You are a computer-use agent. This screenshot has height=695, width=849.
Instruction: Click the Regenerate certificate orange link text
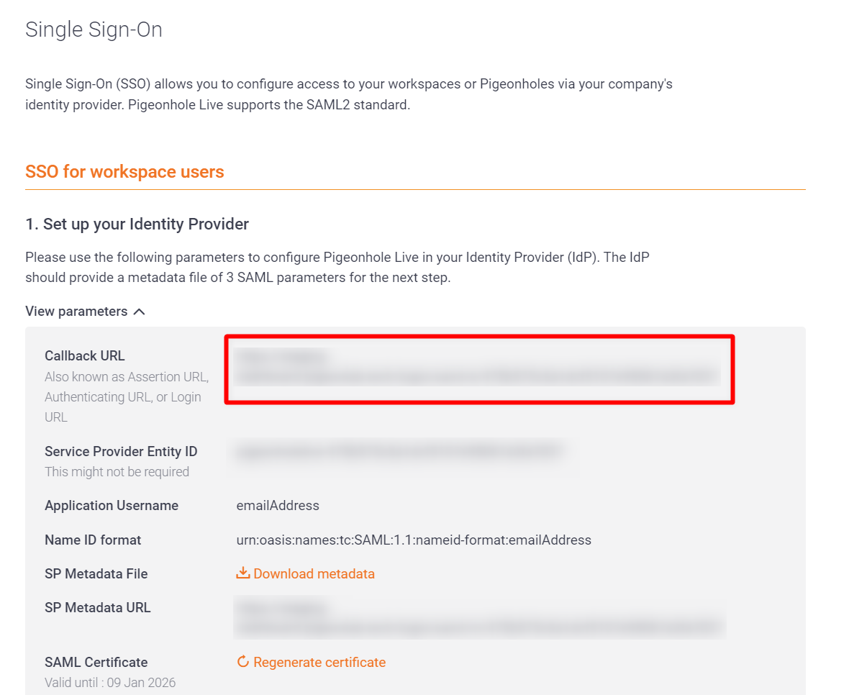coord(319,662)
